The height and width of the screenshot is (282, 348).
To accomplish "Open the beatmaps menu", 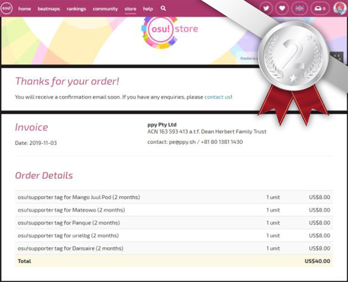I will pos(49,9).
